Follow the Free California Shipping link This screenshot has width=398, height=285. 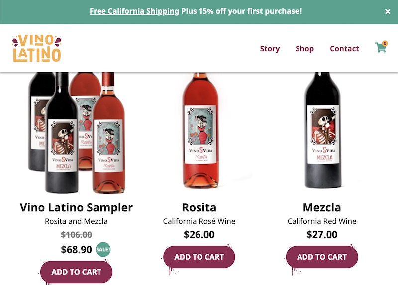coord(134,11)
